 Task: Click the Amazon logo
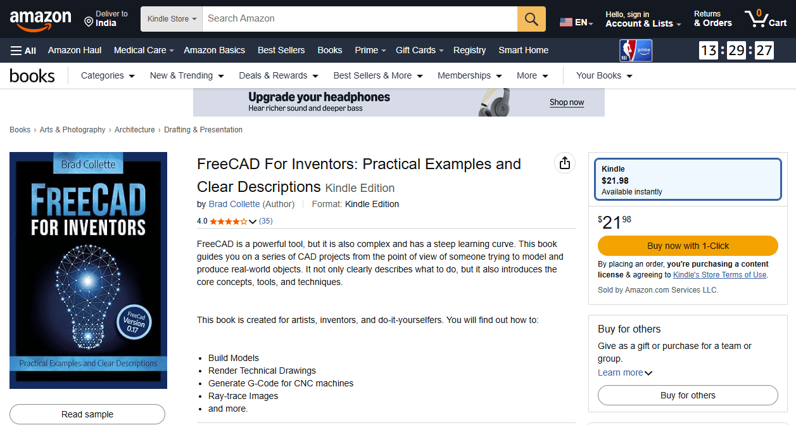[41, 20]
